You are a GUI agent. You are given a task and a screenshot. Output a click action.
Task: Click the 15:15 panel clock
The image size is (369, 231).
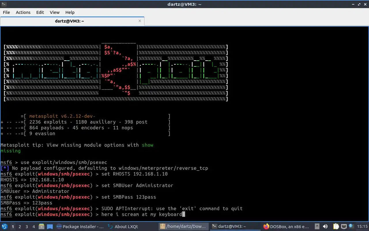pos(362,227)
